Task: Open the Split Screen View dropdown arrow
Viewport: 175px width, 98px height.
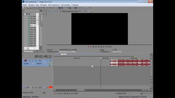Action: [60, 11]
